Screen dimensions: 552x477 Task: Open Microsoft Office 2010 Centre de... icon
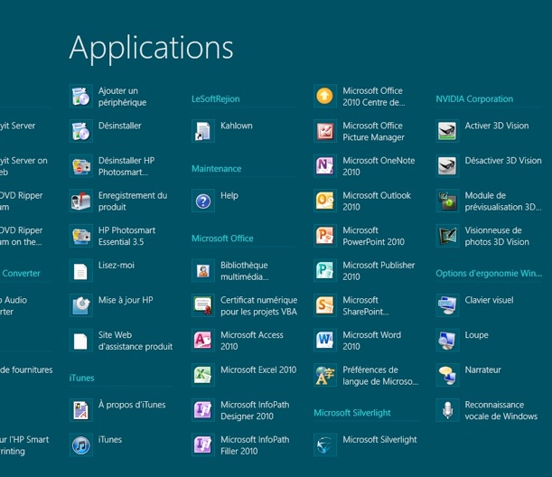(x=325, y=96)
